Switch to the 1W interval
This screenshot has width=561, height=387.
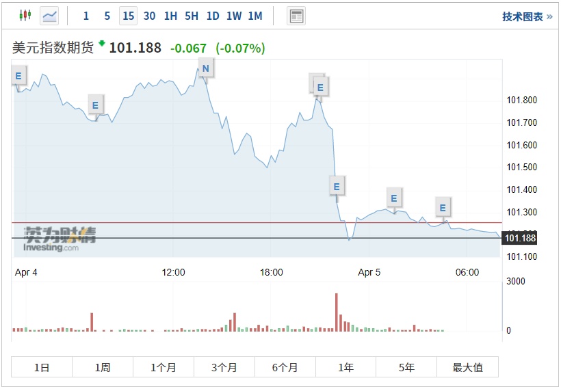[234, 16]
